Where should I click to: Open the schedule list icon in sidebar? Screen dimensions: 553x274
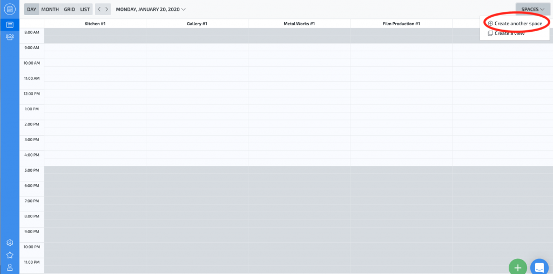(10, 25)
